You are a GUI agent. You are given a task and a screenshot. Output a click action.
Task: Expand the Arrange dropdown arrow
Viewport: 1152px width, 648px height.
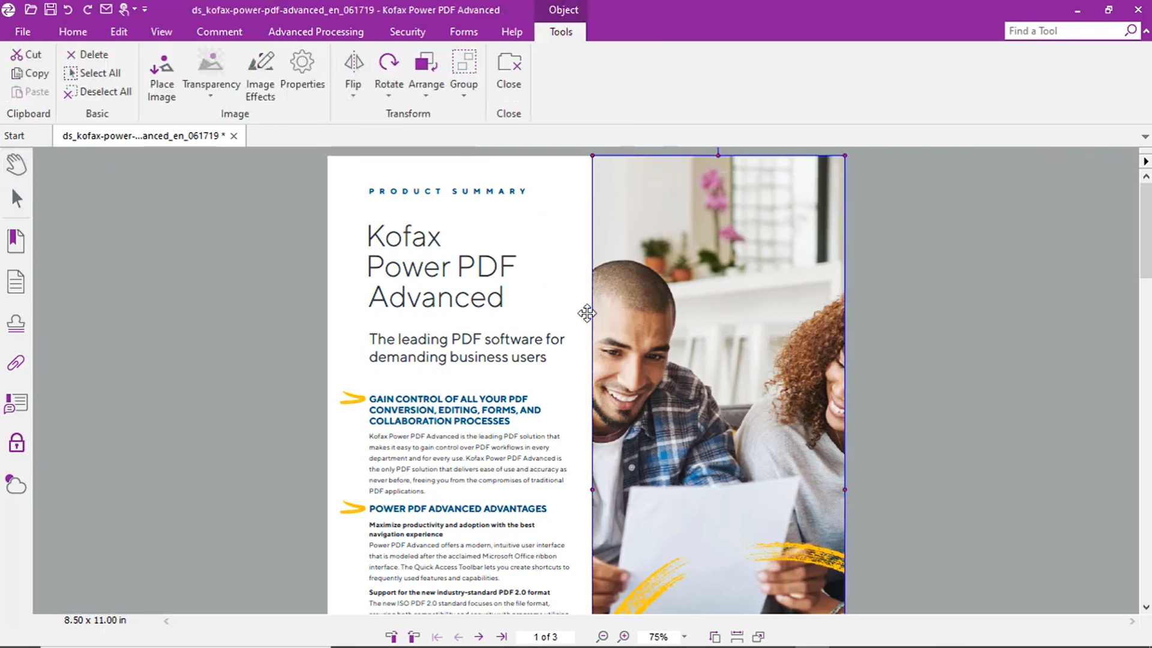click(x=426, y=96)
